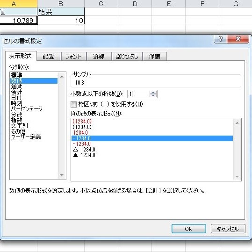Select 標準 in the category list

(x=34, y=75)
